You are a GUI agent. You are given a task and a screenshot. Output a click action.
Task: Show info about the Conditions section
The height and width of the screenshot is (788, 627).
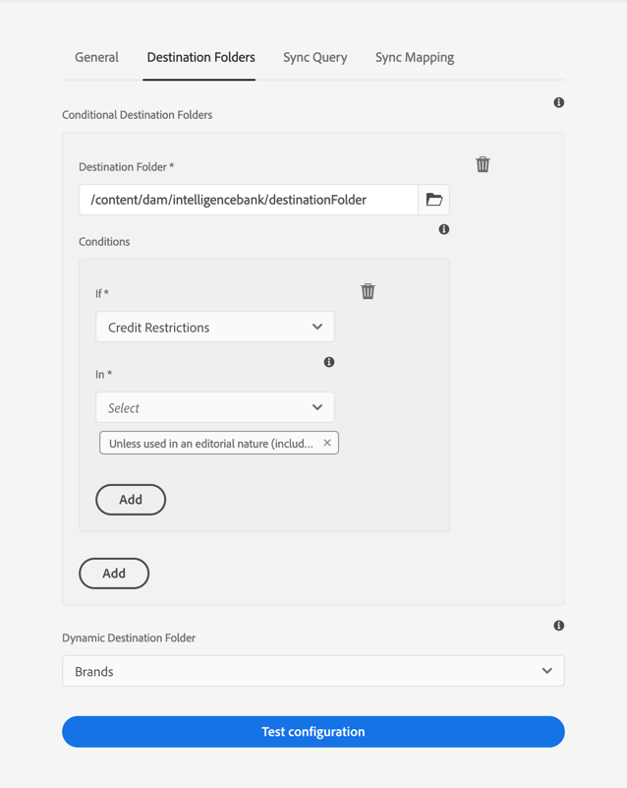[x=444, y=229]
